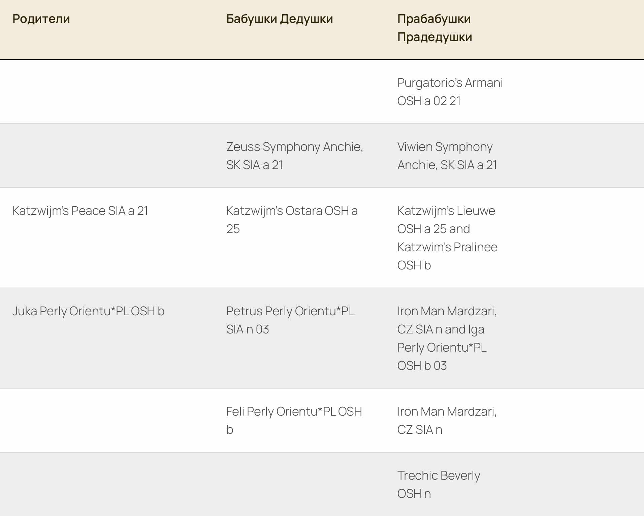
Task: Click the Katzwijm's Lieuwe OSH a 25 text
Action: (446, 220)
